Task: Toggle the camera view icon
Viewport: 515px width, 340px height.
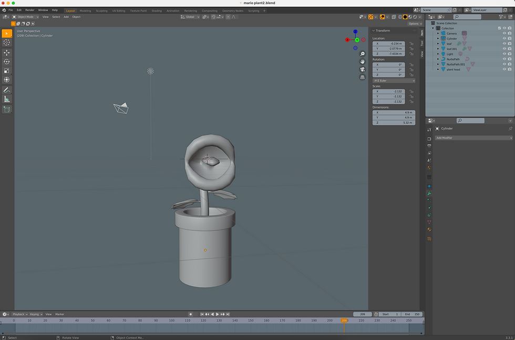Action: [x=362, y=69]
